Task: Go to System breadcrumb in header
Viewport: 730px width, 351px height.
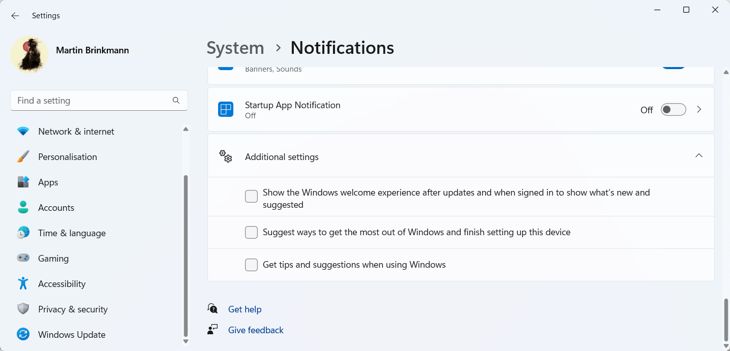Action: coord(235,47)
